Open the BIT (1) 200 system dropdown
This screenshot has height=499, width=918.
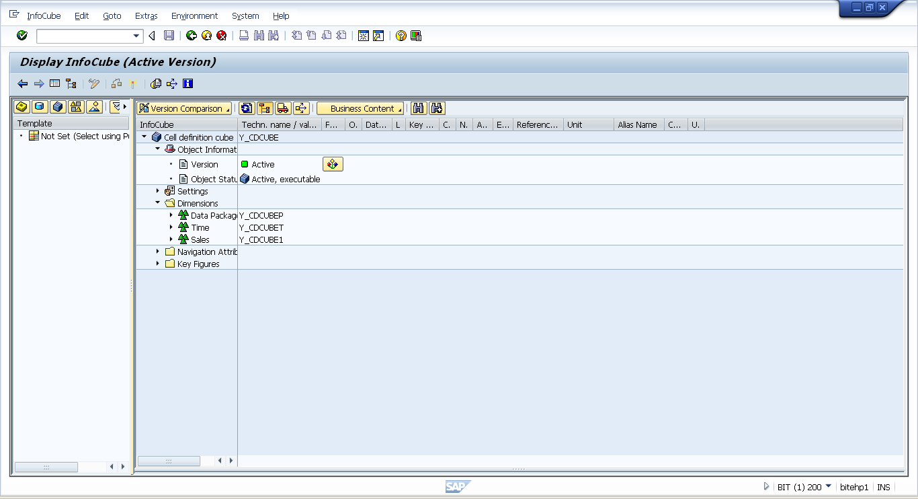coord(828,486)
